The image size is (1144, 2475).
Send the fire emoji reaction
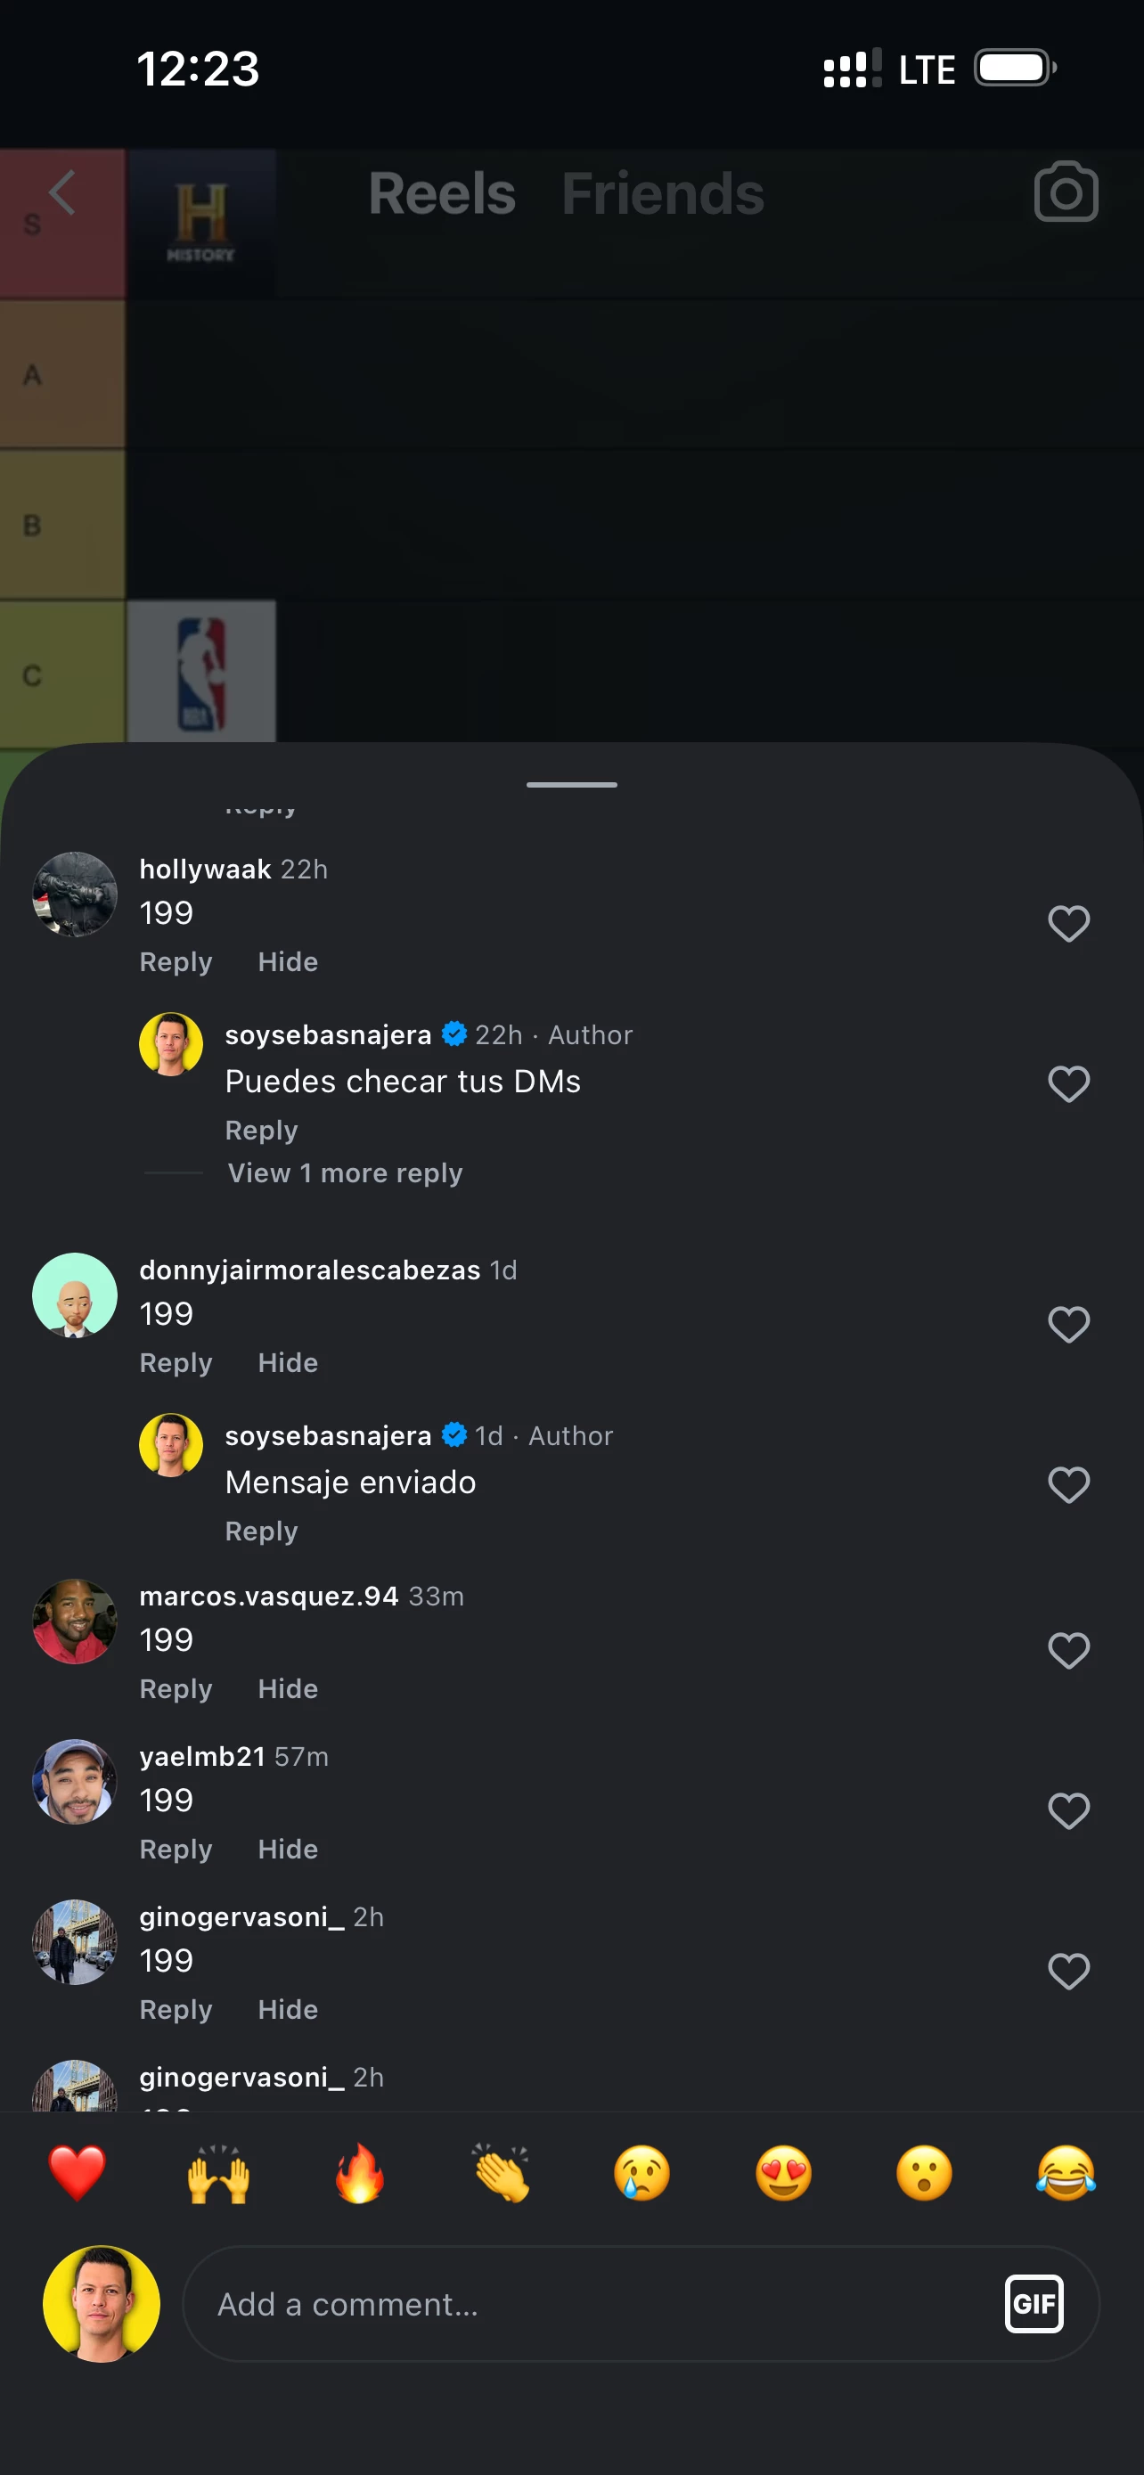pos(359,2172)
